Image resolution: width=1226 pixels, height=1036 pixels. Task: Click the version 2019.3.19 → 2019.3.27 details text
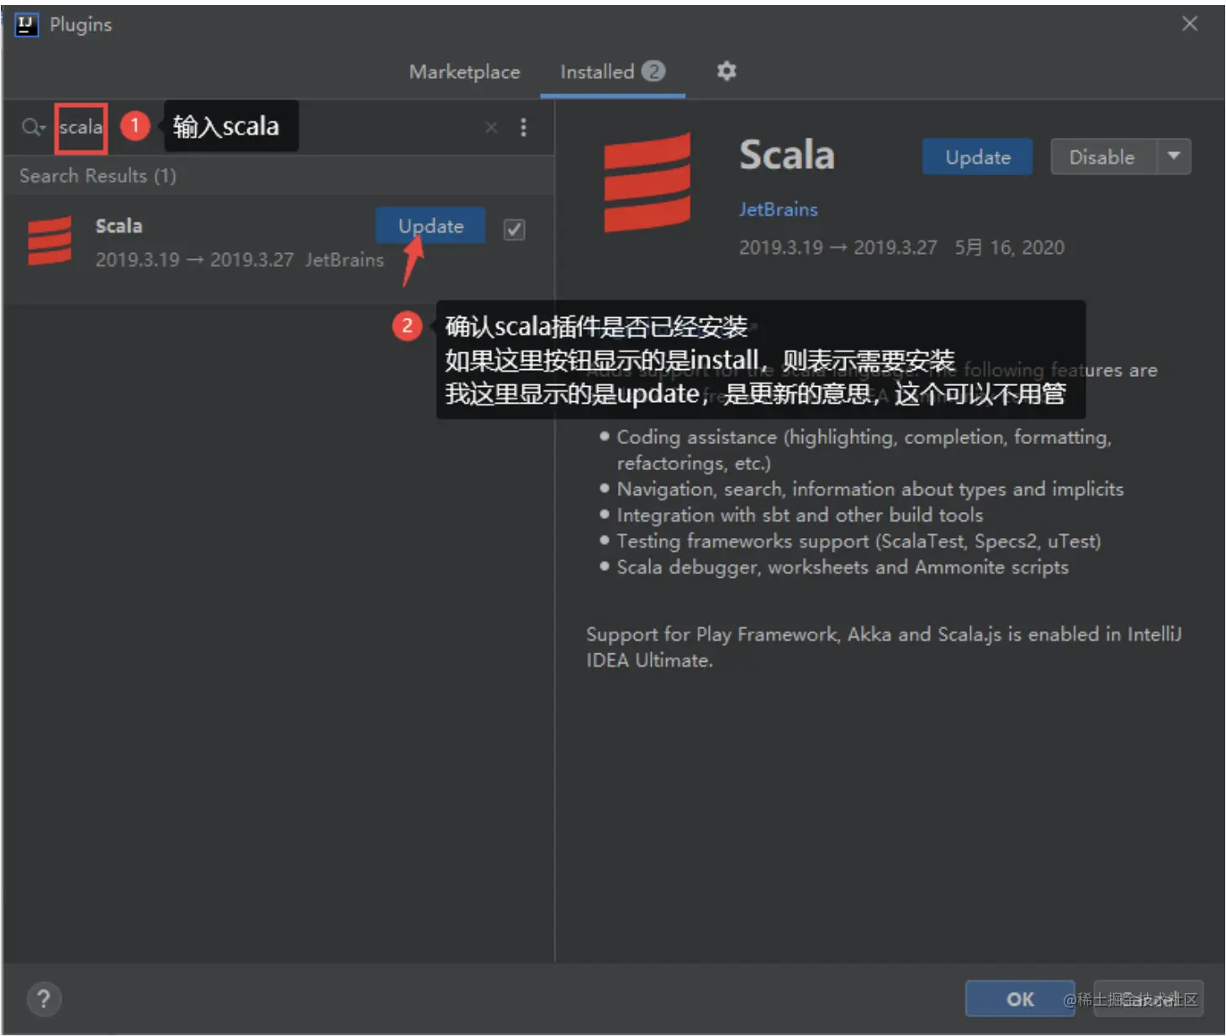tap(838, 247)
